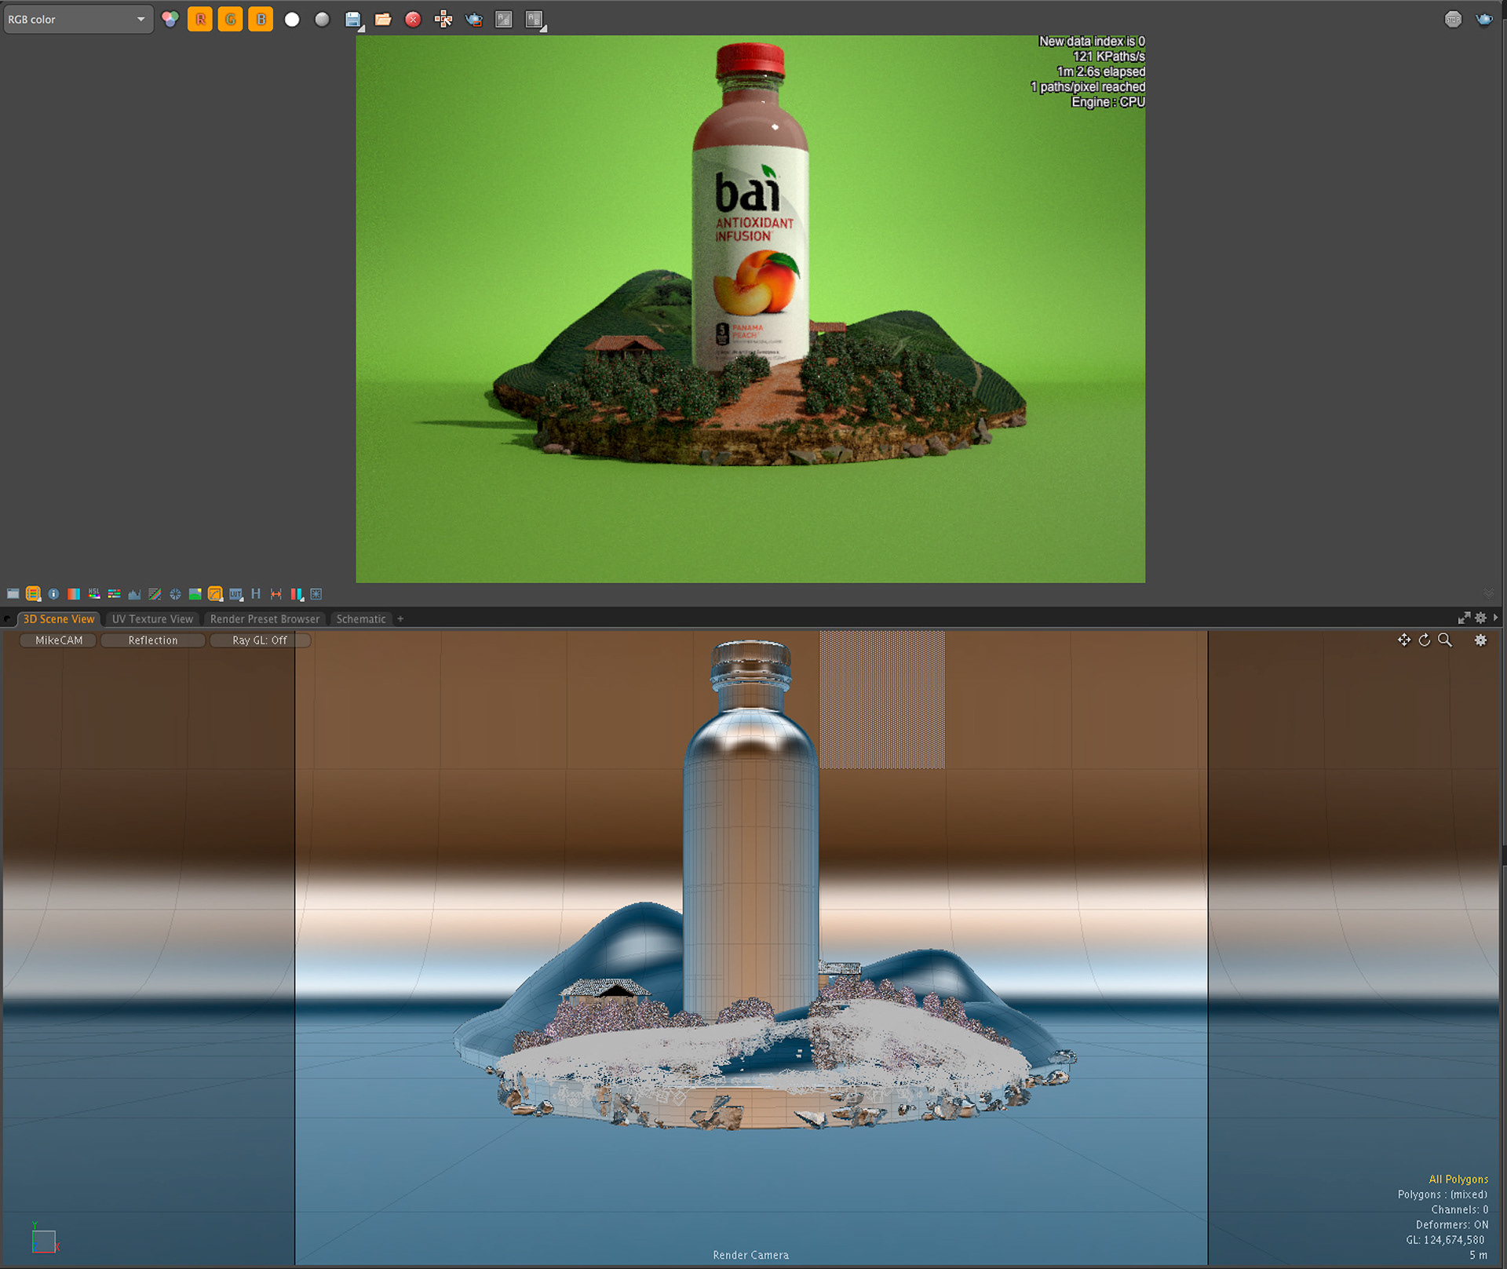Toggle the red channel R button
This screenshot has width=1507, height=1269.
pyautogui.click(x=200, y=20)
